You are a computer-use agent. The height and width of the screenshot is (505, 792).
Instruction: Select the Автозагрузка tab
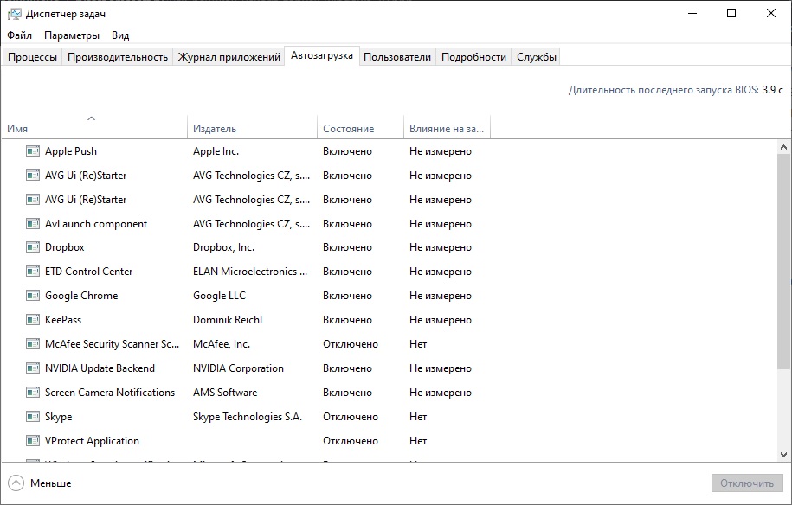[x=322, y=55]
